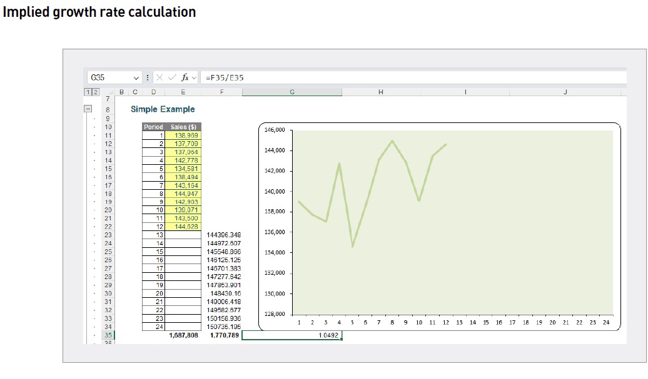Click the Enter checkmark icon in formula bar
The image size is (648, 379).
click(x=172, y=77)
